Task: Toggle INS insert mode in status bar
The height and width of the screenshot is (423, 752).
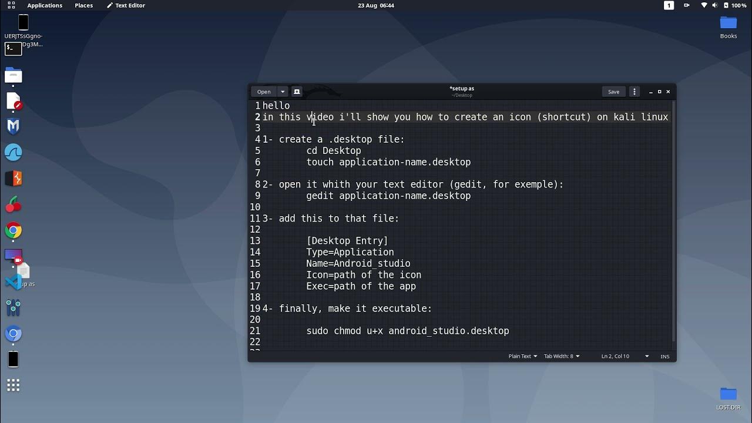Action: tap(665, 356)
